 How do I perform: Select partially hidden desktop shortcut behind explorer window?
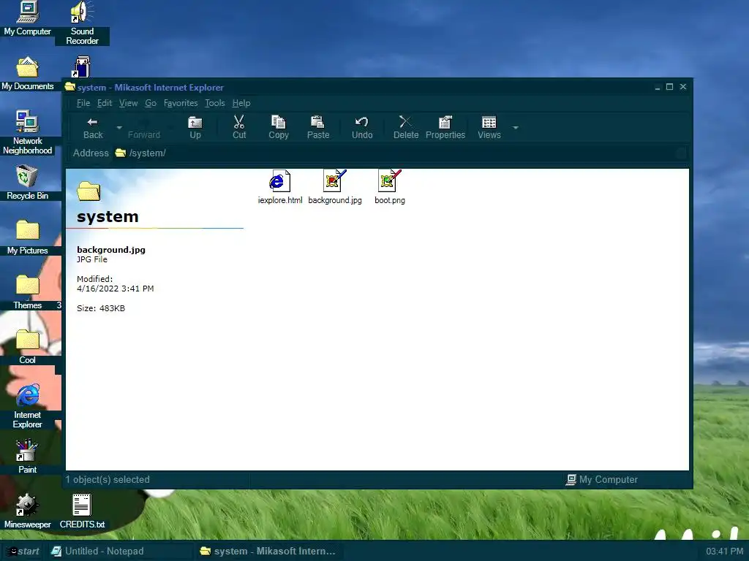[82, 66]
